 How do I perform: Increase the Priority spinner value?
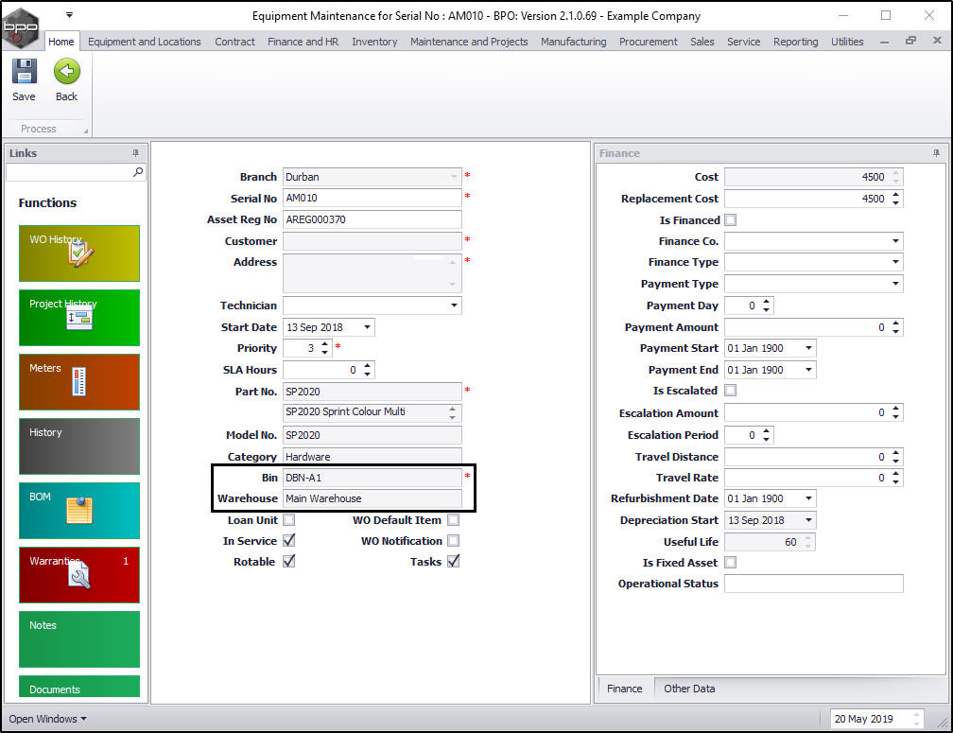[x=325, y=344]
